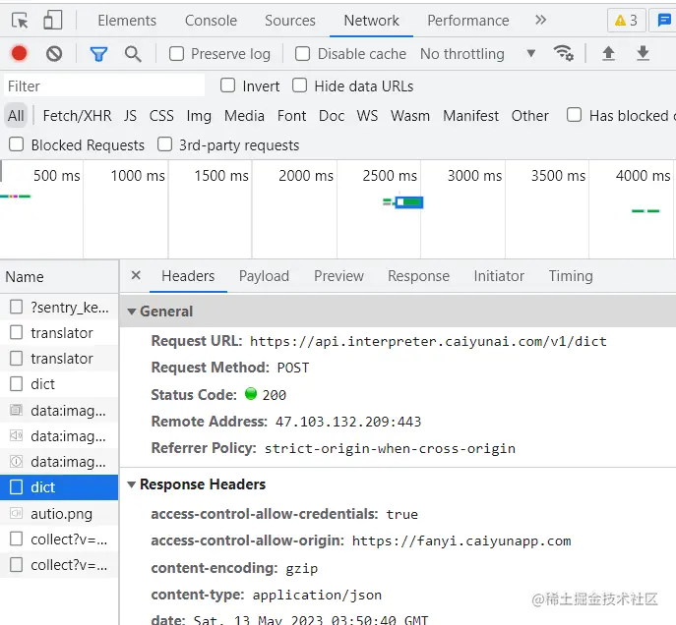Select the autio.png request

click(59, 513)
